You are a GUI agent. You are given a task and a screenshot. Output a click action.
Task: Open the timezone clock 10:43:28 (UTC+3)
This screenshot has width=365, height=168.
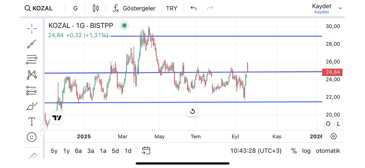click(256, 151)
